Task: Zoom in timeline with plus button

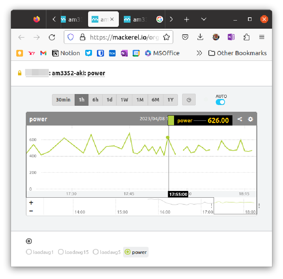Action: [x=31, y=203]
